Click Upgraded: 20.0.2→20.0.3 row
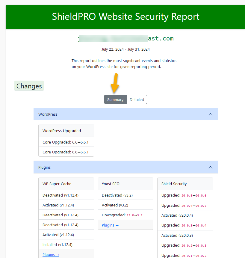 click(185, 245)
